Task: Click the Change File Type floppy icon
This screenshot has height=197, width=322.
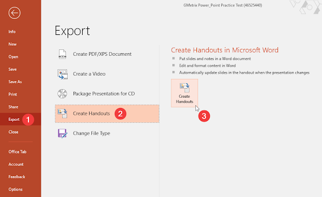Action: pyautogui.click(x=62, y=133)
